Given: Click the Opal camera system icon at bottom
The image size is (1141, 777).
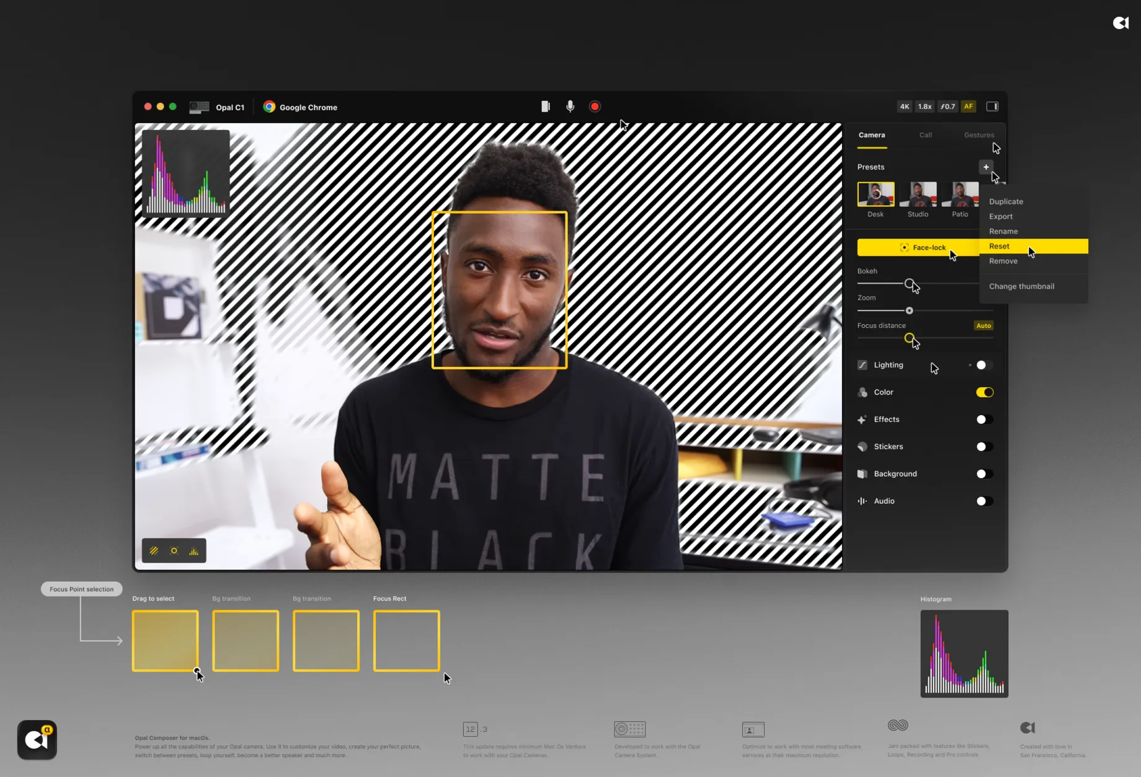Looking at the screenshot, I should coord(630,729).
